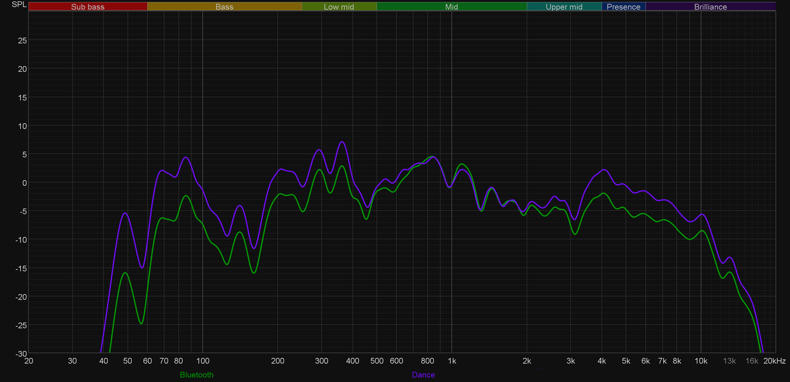Click the -30 SPL axis value
Image resolution: width=790 pixels, height=382 pixels.
(20, 353)
